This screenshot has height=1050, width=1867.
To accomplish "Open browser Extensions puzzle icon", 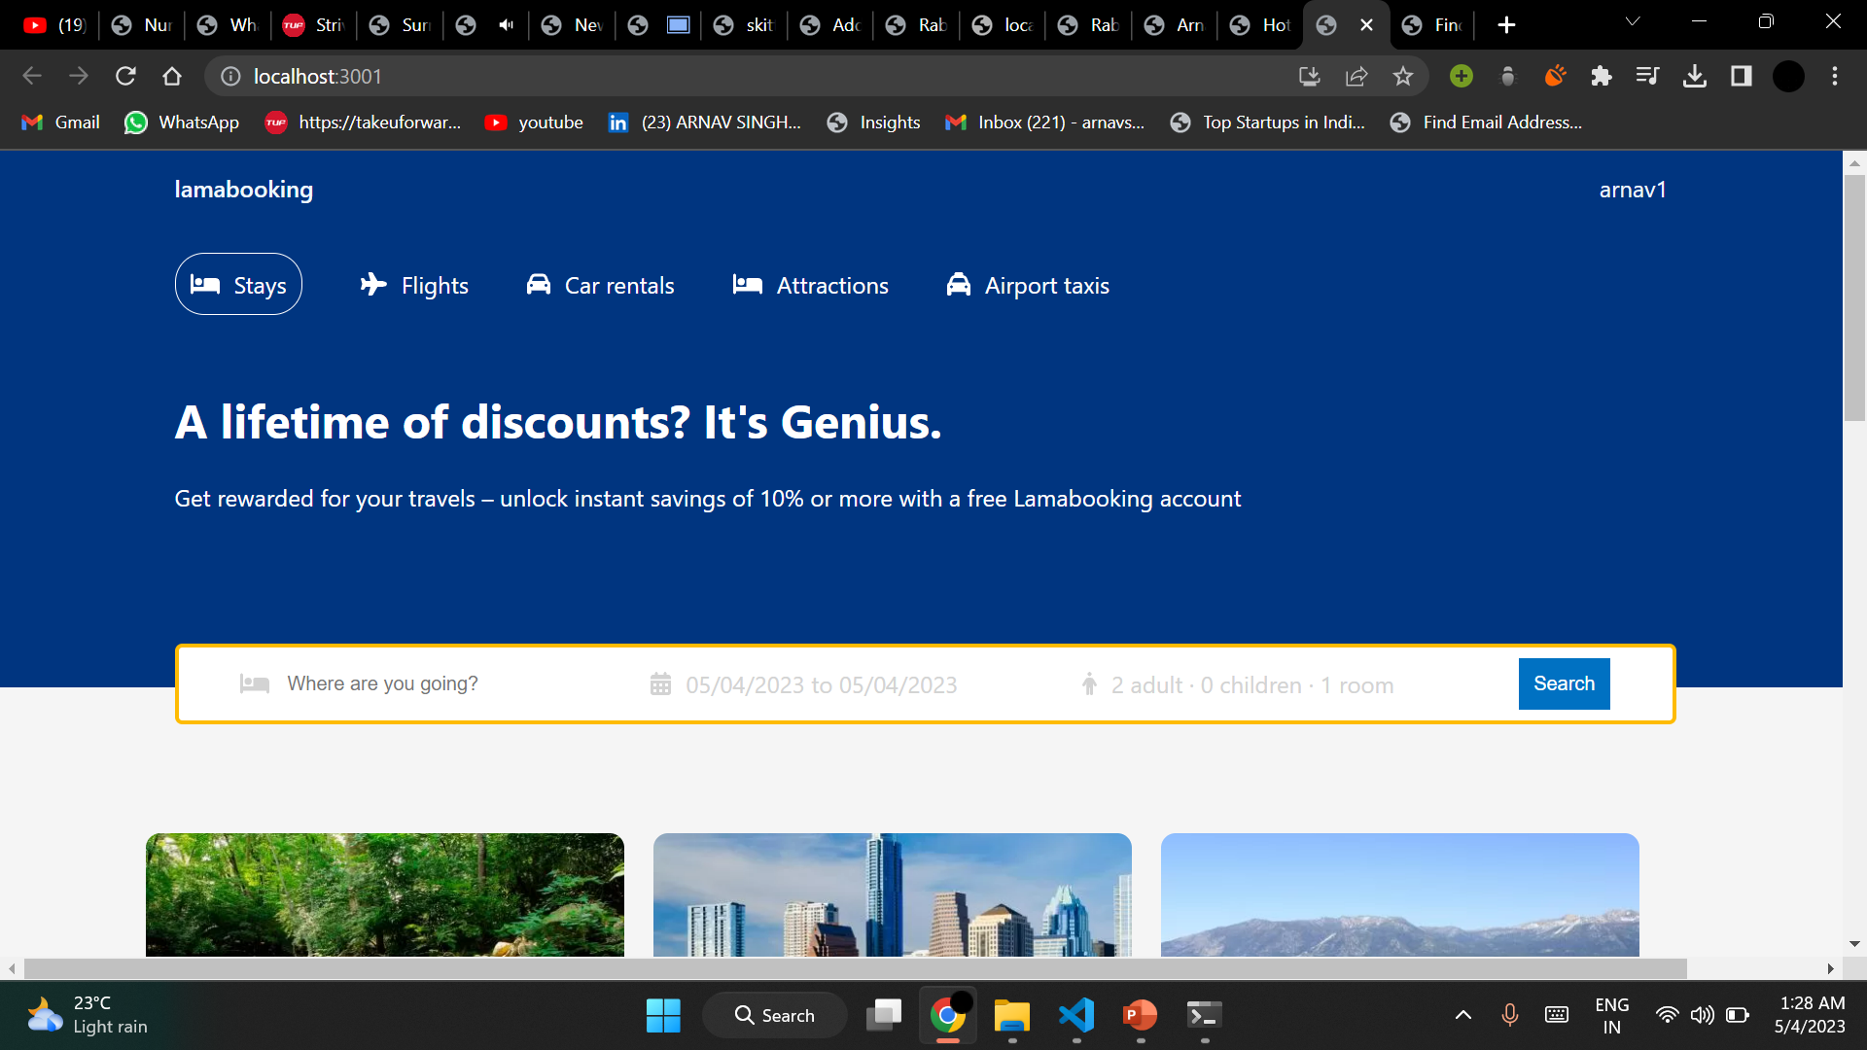I will (1601, 76).
